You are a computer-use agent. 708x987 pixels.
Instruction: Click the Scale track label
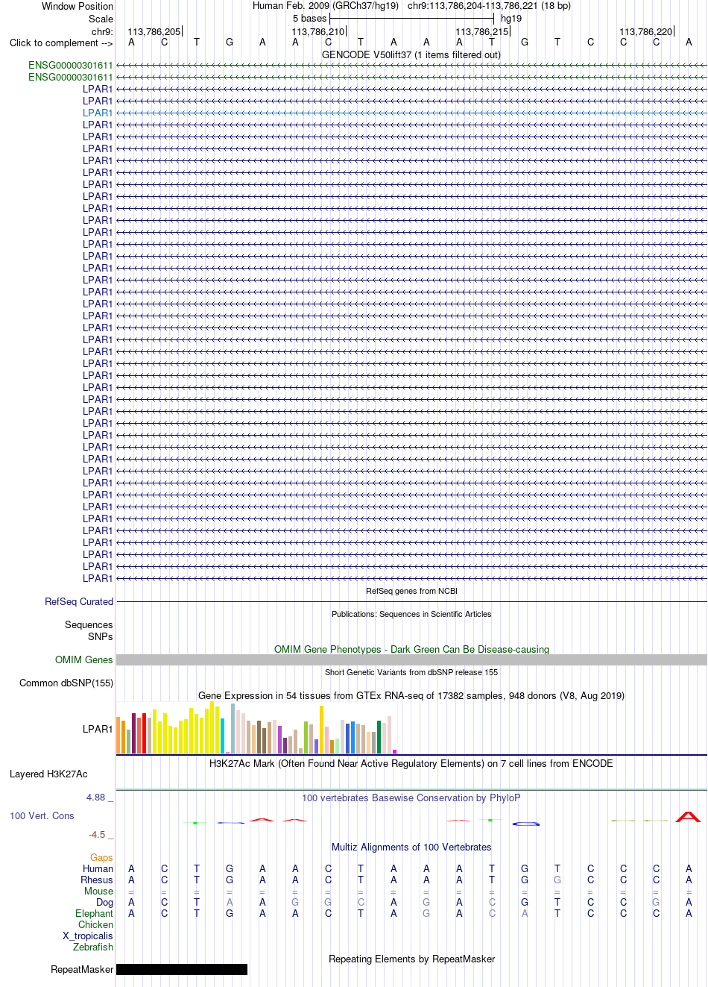[101, 19]
